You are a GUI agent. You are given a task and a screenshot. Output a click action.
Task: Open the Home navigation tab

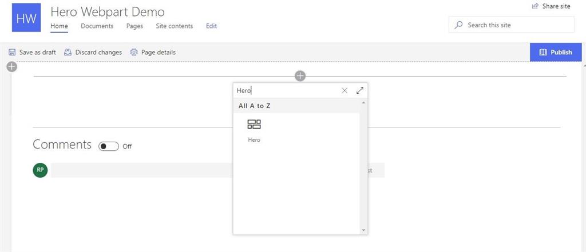pyautogui.click(x=59, y=26)
